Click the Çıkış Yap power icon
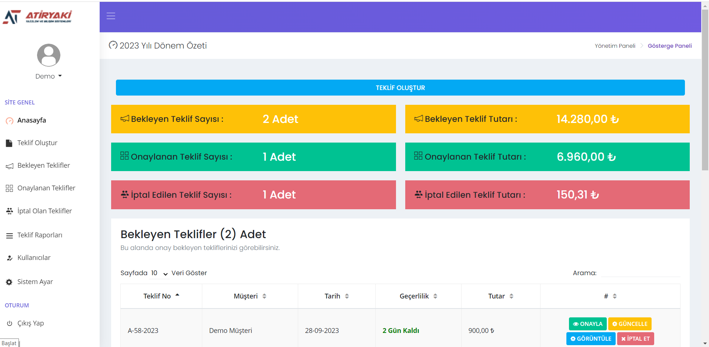 [10, 323]
